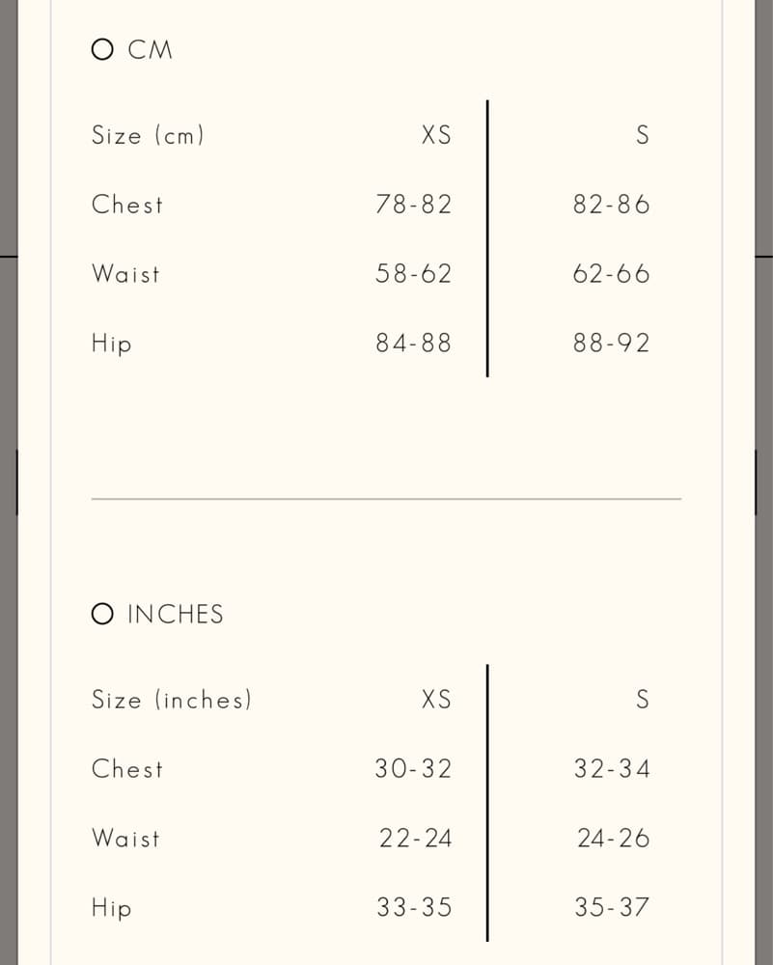Viewport: 773px width, 965px height.
Task: Click the INCHES unit label
Action: coord(176,614)
